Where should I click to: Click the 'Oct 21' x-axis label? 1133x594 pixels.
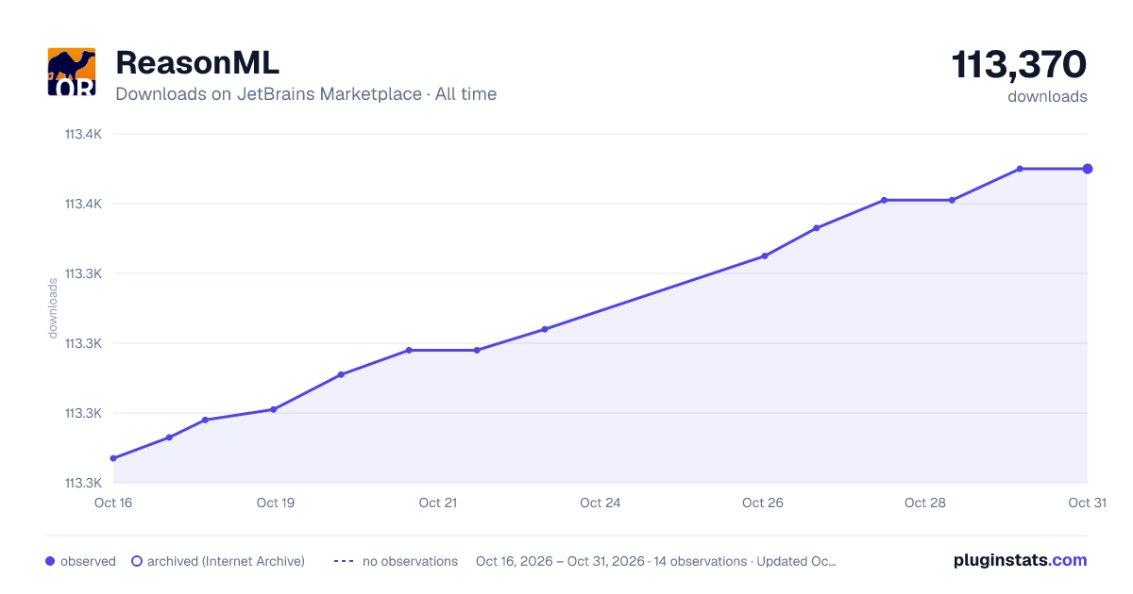(x=438, y=503)
